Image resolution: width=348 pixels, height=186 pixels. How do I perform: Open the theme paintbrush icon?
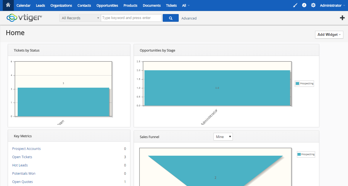[x=295, y=5]
